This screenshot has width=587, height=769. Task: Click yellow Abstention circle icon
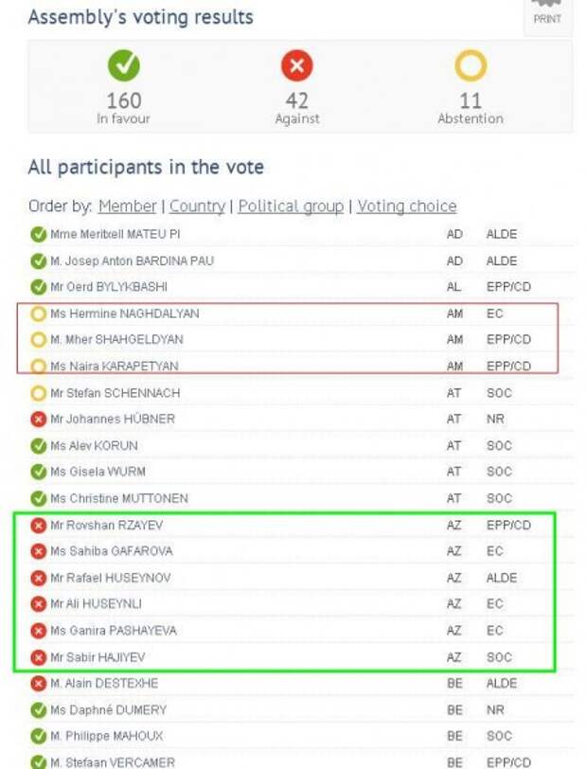tap(471, 65)
